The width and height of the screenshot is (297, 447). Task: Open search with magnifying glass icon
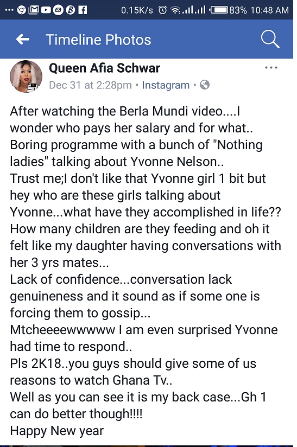[x=270, y=39]
